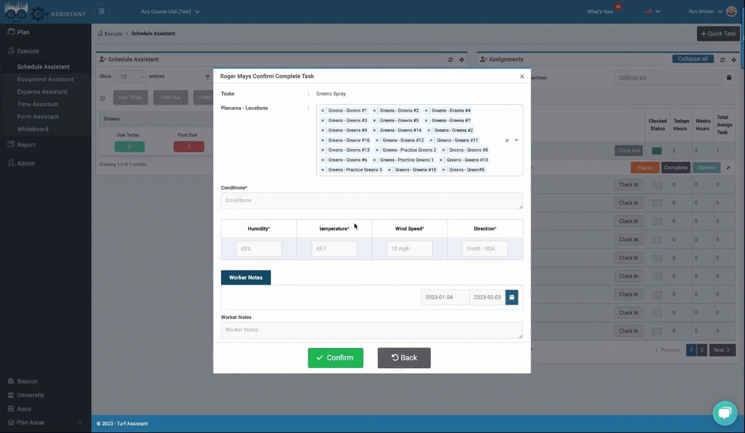
Task: Click the move handle icon in the Assignments header
Action: coord(734,59)
